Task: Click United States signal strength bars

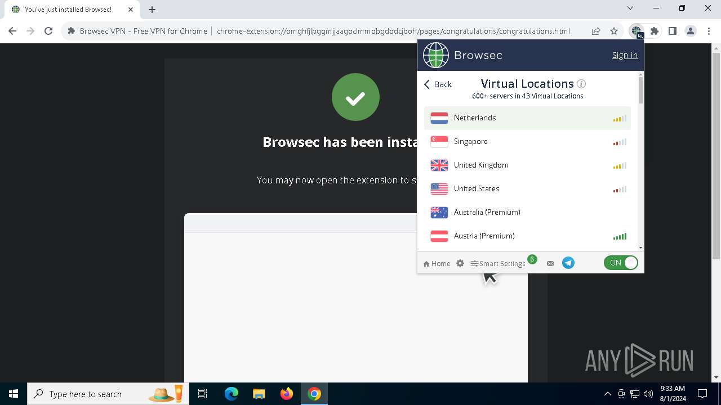Action: tap(620, 190)
